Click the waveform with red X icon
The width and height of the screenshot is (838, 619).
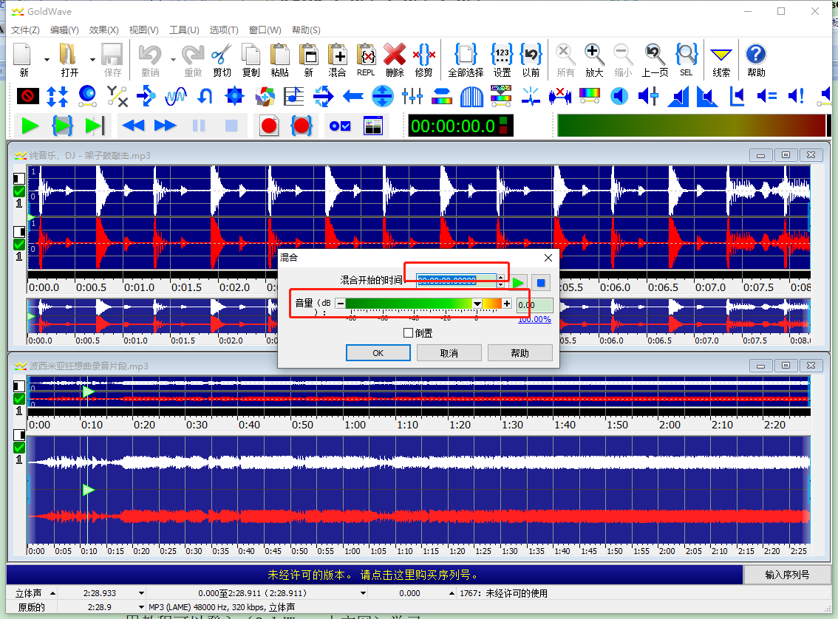pos(560,96)
